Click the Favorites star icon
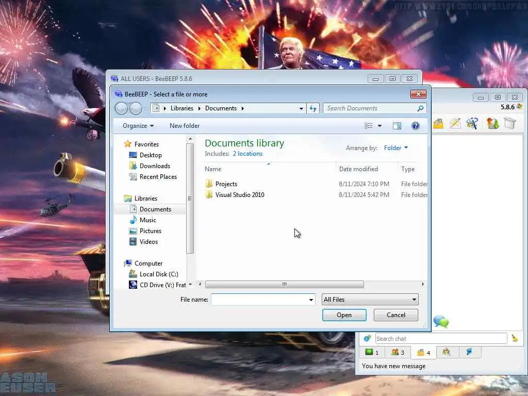The width and height of the screenshot is (528, 396). [x=128, y=144]
